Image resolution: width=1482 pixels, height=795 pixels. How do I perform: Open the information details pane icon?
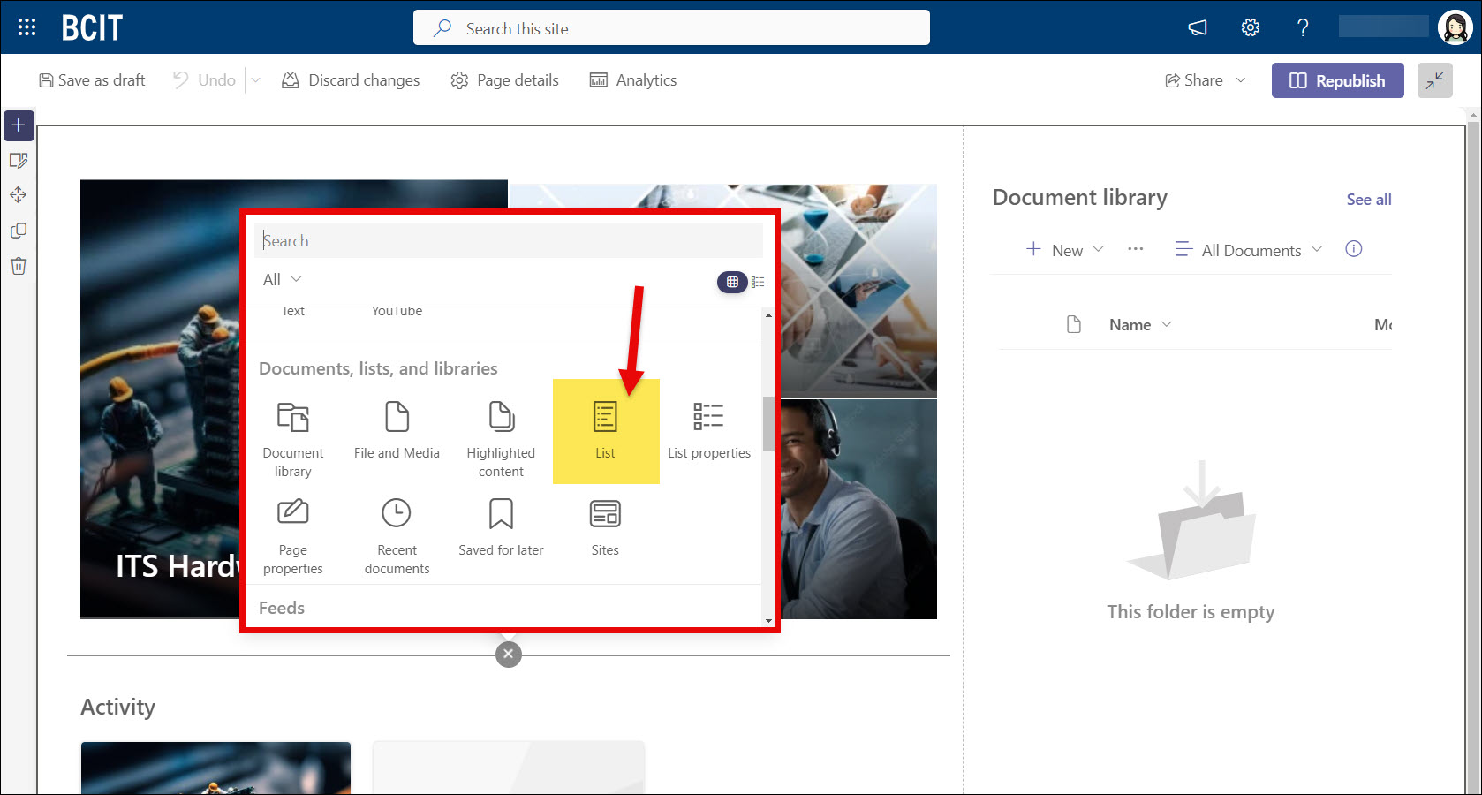(1353, 249)
